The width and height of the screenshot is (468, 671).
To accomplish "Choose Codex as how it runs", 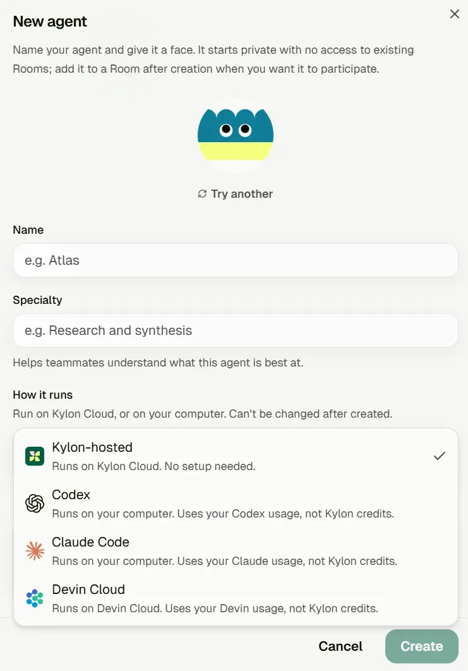I will [x=236, y=504].
